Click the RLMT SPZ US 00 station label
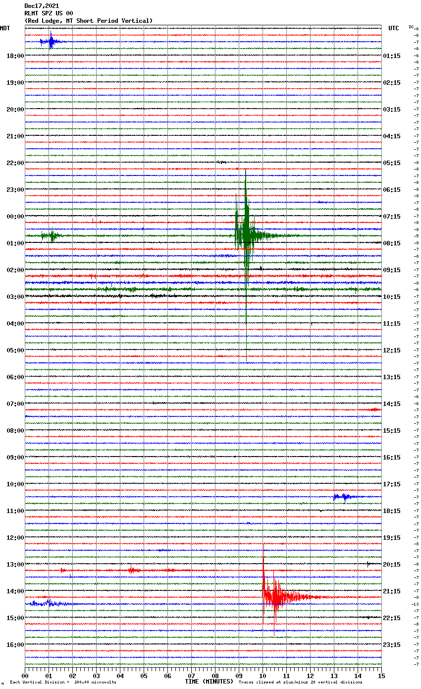 tap(49, 13)
